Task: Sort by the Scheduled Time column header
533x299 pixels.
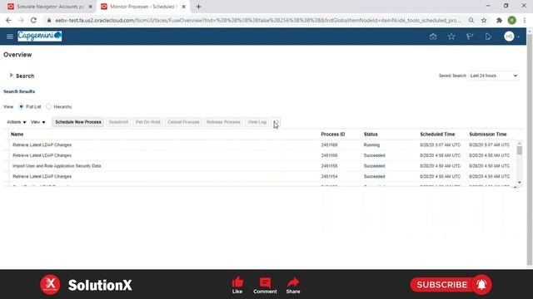Action: click(x=437, y=135)
